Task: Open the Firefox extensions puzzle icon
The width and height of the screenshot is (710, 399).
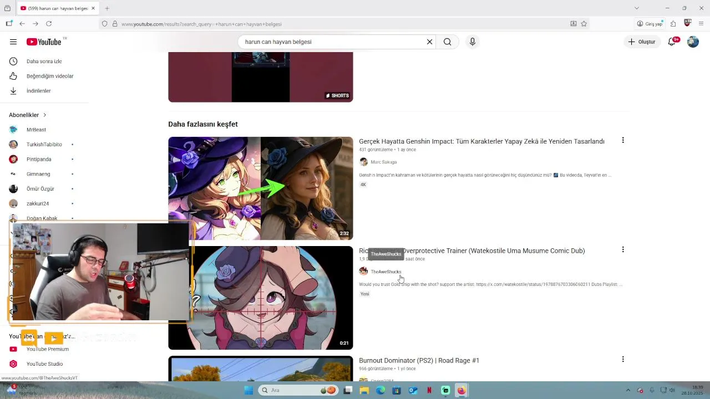Action: pos(673,24)
